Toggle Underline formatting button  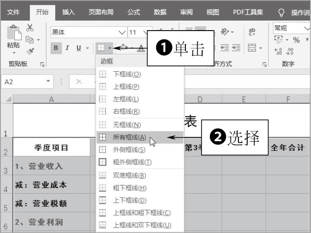coord(79,48)
